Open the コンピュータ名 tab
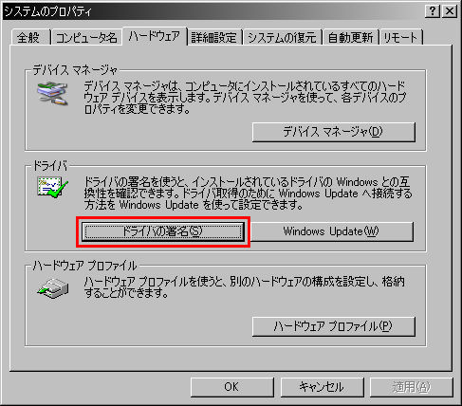The width and height of the screenshot is (462, 406). point(86,38)
